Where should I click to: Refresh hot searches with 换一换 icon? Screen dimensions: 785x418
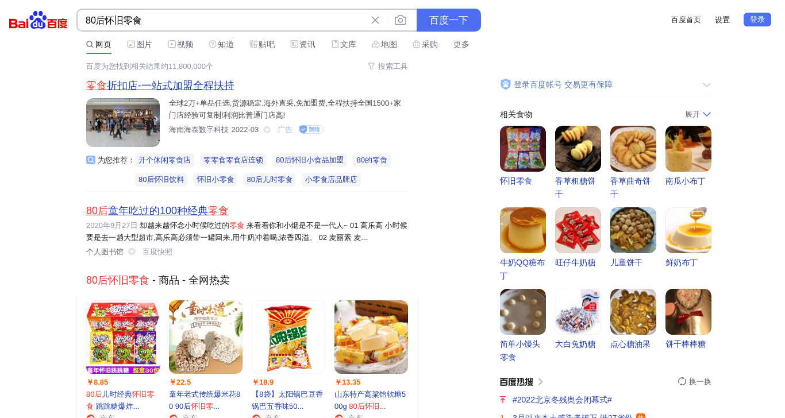click(682, 381)
